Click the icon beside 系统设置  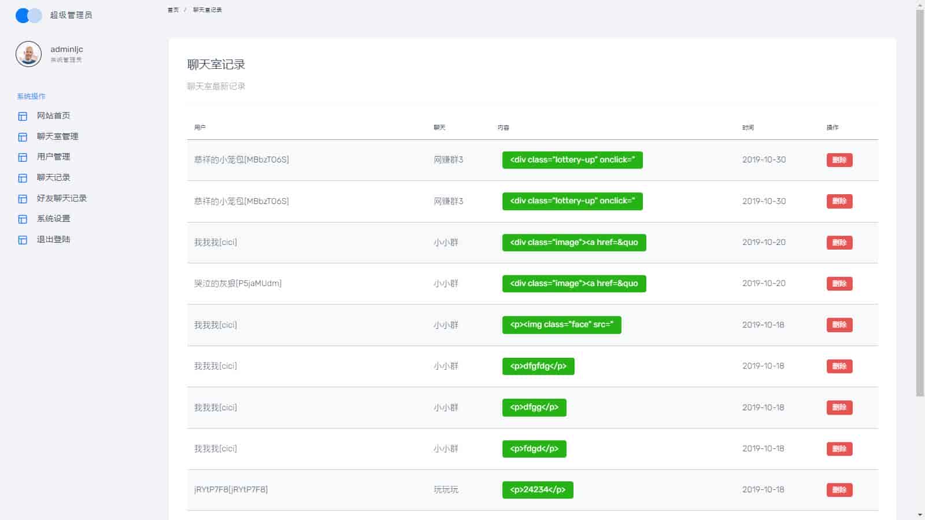[23, 219]
